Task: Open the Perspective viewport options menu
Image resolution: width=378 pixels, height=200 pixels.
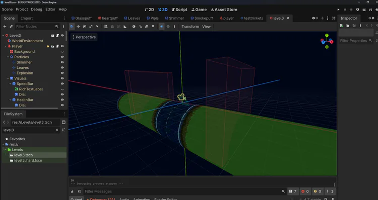Action: click(84, 37)
